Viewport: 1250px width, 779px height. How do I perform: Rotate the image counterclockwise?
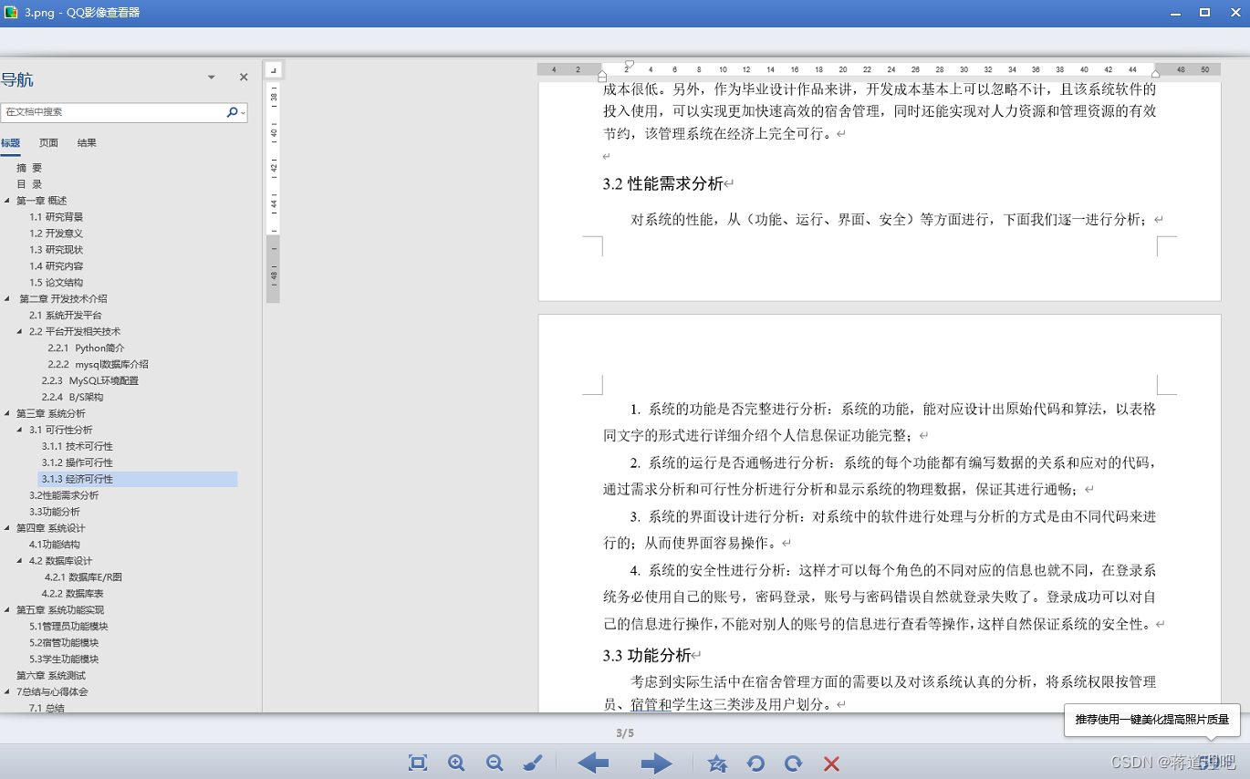(x=756, y=763)
